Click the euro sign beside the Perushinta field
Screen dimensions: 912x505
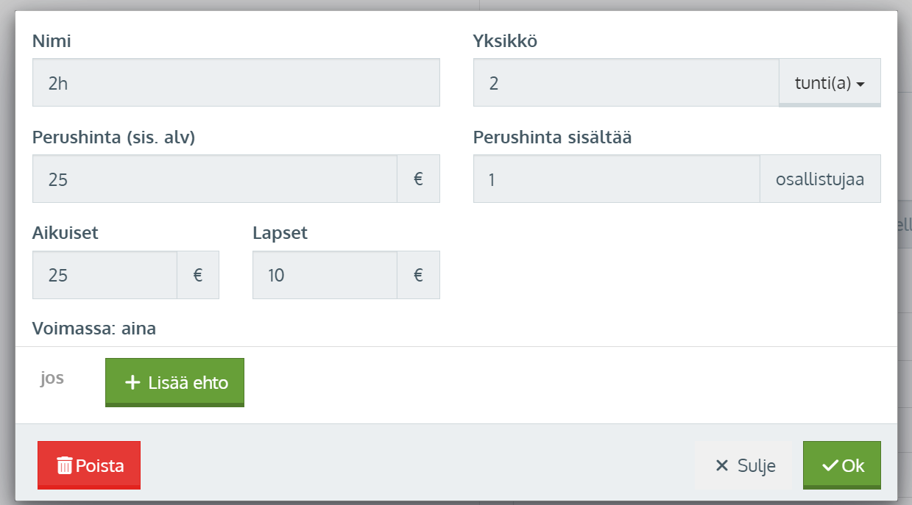(x=418, y=179)
